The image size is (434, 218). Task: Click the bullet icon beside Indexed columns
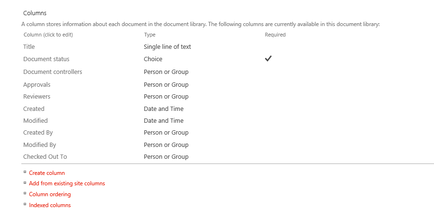pos(25,205)
